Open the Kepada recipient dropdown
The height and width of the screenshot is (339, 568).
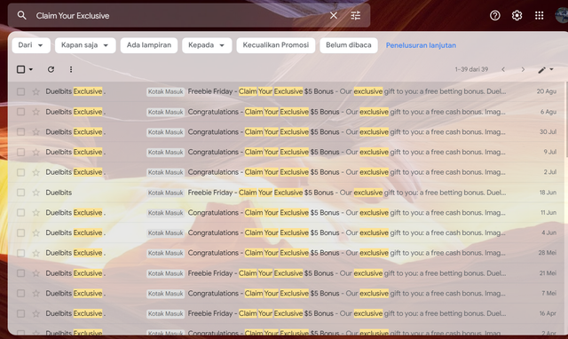point(207,45)
